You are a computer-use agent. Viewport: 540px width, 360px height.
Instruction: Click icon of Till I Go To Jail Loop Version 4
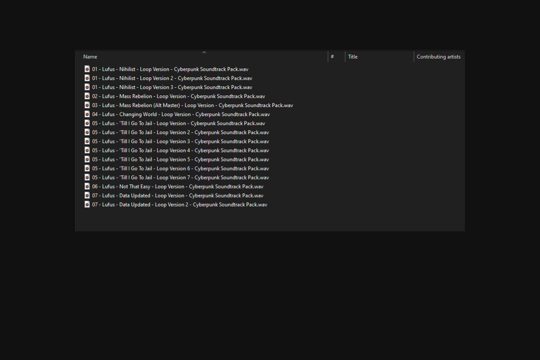87,150
